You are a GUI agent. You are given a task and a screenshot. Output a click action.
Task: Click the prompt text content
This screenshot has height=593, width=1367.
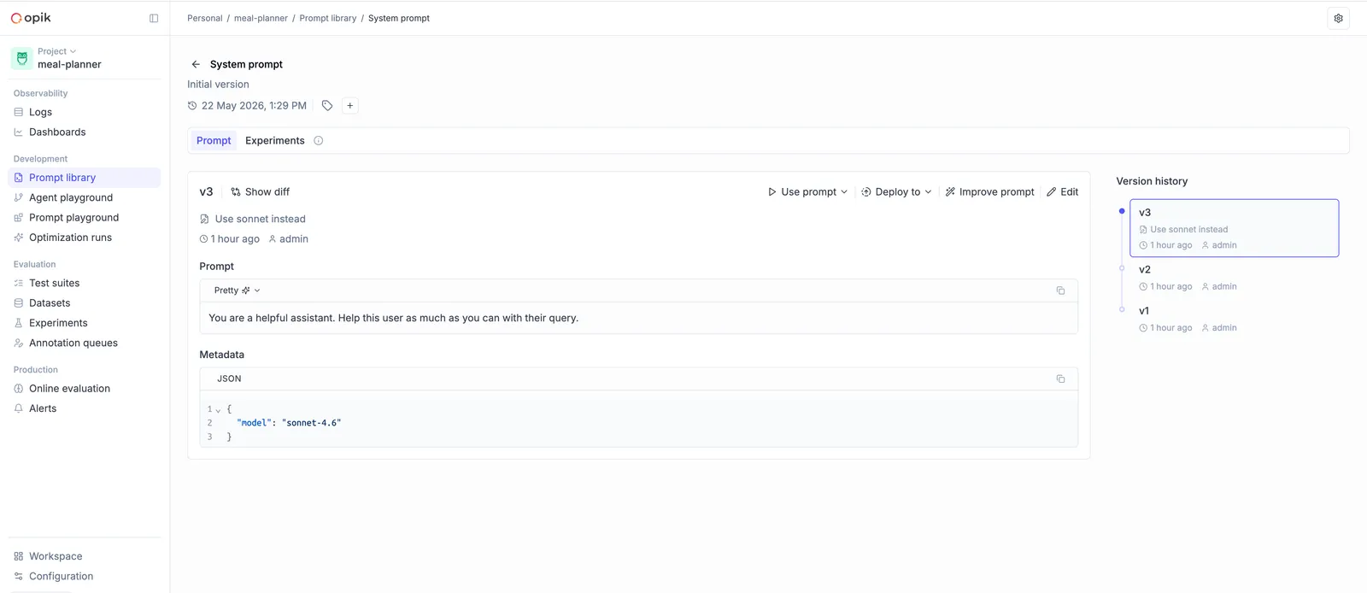click(x=394, y=318)
